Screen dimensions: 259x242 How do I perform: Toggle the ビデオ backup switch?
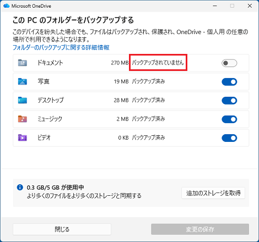point(229,138)
